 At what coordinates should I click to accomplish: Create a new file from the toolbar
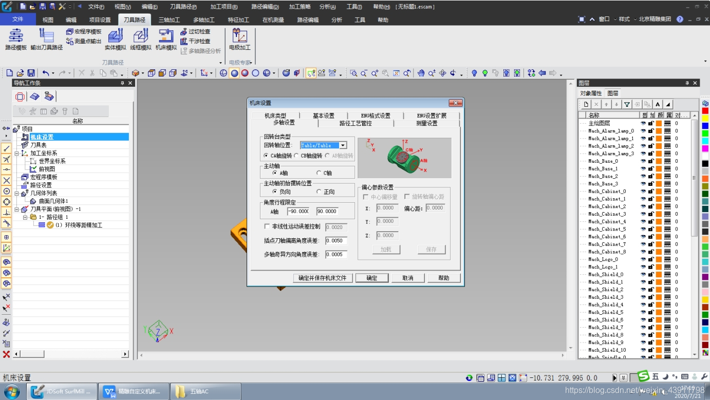coord(9,73)
